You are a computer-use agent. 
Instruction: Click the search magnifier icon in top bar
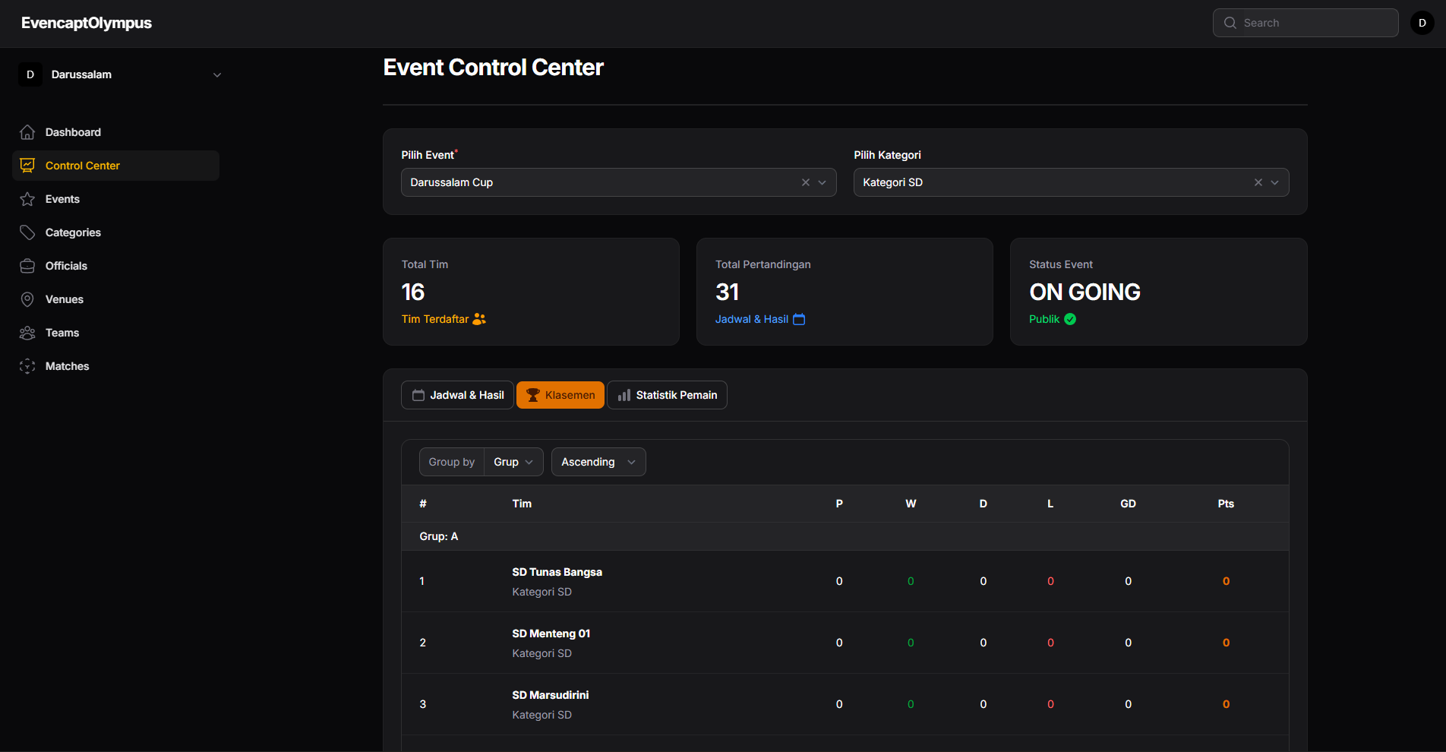(1229, 23)
